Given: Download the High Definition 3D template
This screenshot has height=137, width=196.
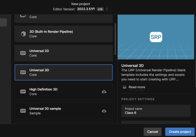Looking at the screenshot, I should tap(104, 92).
